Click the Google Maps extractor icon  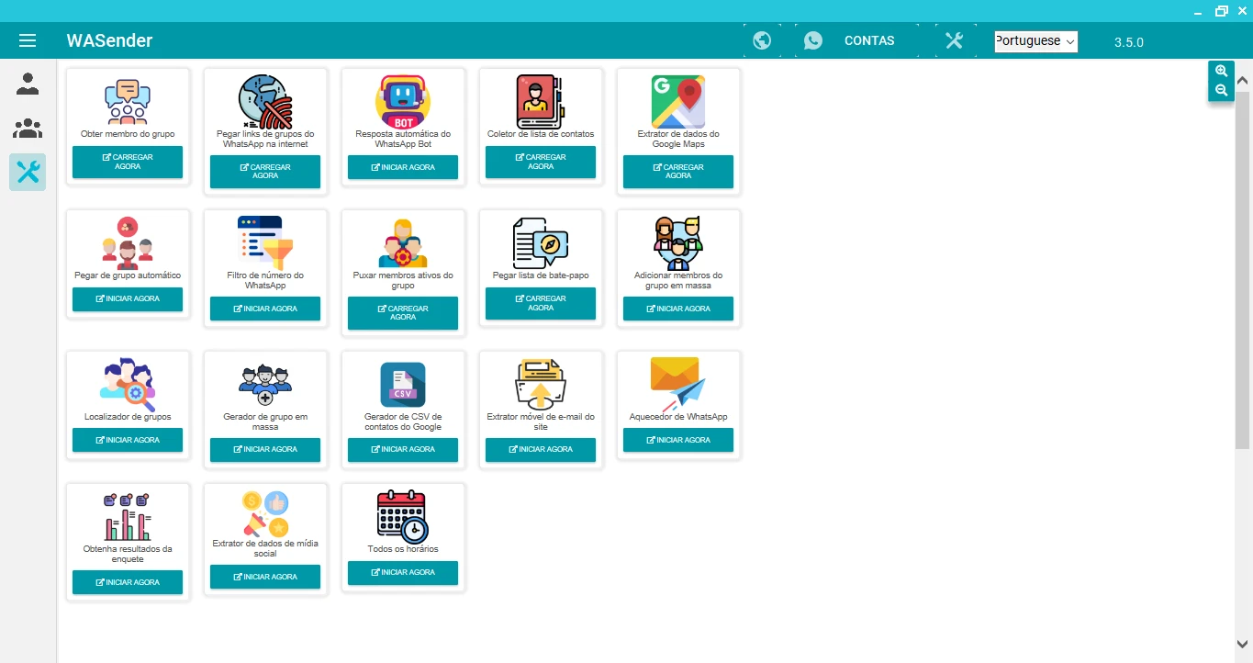tap(678, 101)
